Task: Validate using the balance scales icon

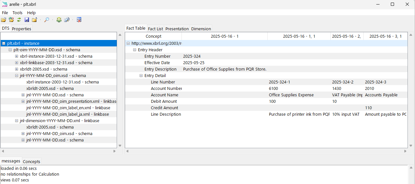Action: point(59,20)
